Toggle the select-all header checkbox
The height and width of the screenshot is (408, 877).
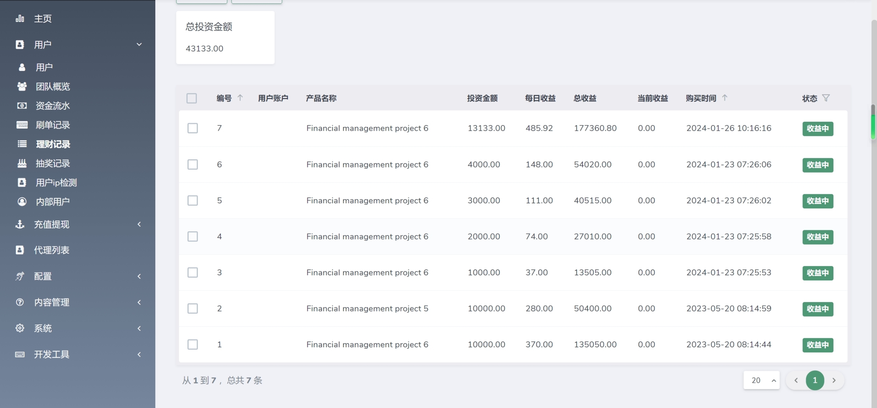pos(191,98)
